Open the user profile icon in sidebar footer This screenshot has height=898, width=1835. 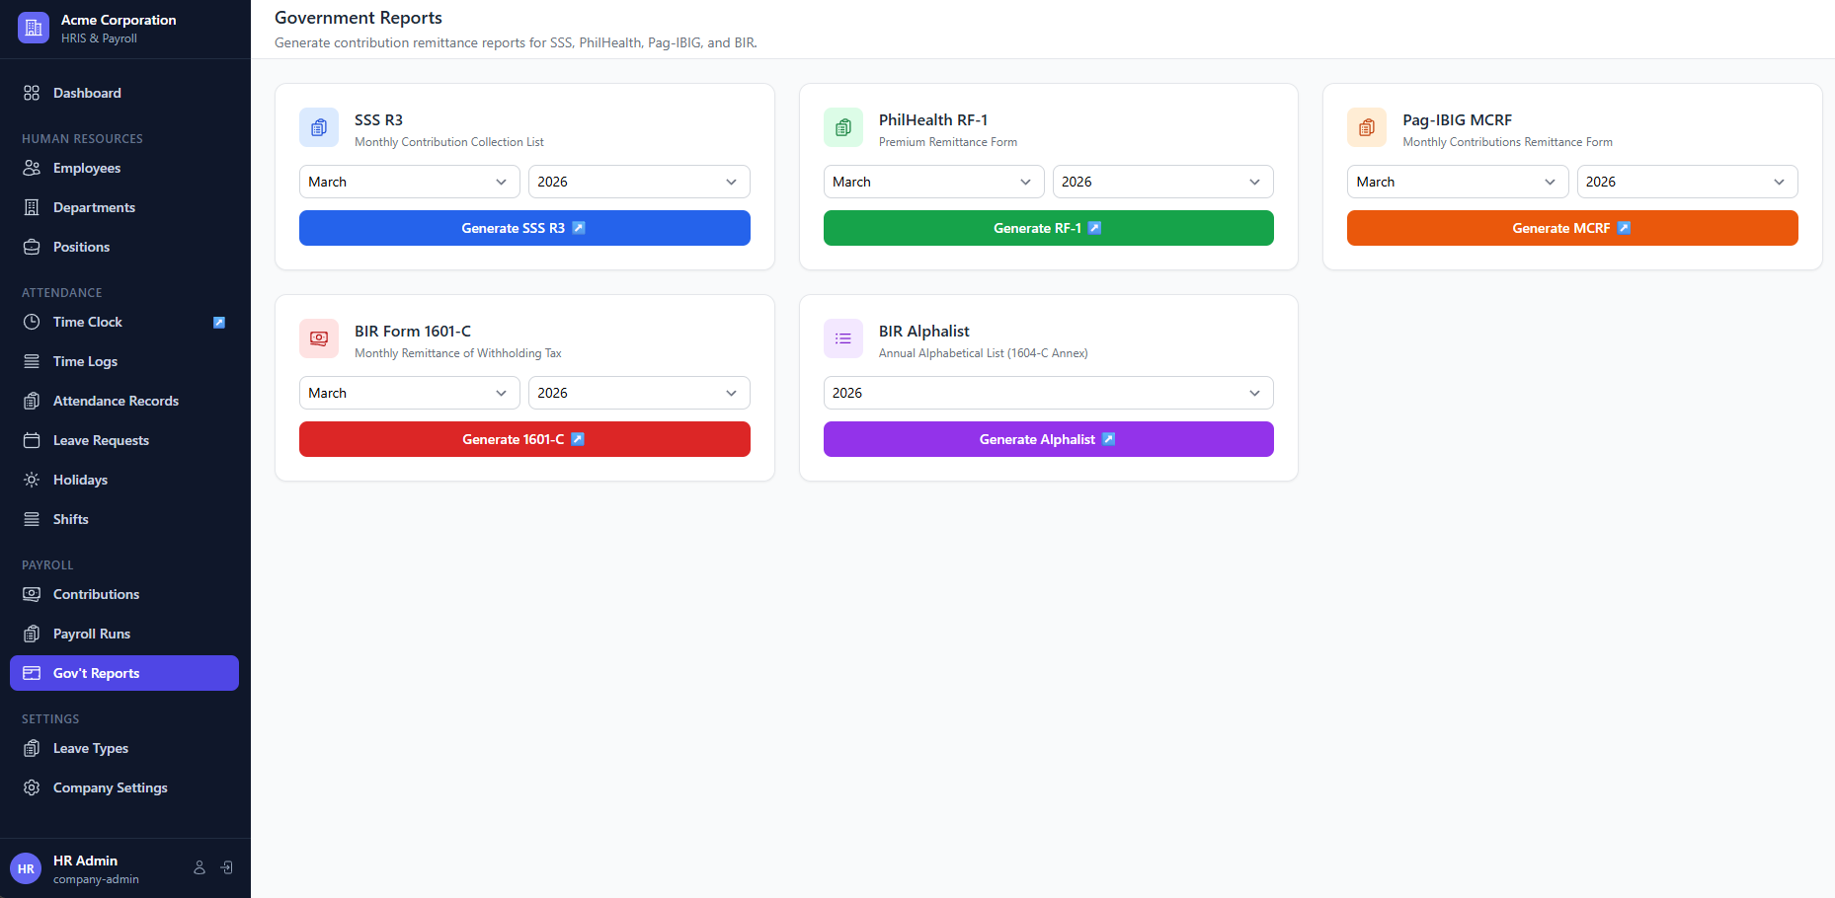[199, 867]
